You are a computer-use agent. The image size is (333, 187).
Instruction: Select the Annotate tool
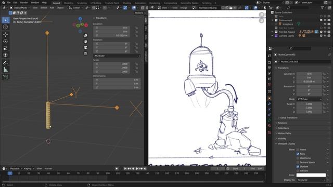click(x=6, y=62)
